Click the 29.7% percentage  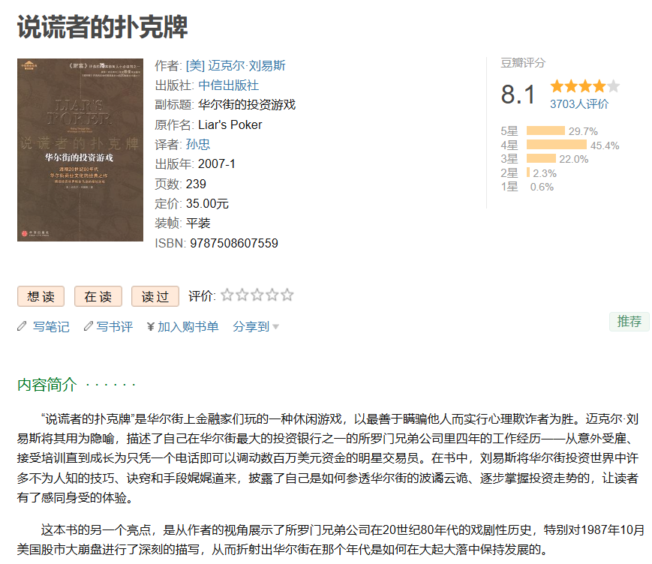coord(583,131)
